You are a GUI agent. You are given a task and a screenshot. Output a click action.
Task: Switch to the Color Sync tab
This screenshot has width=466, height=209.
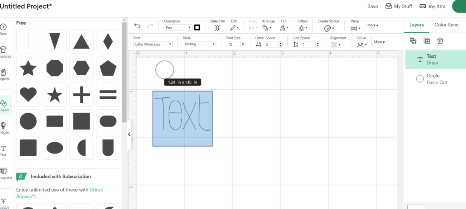coord(446,25)
